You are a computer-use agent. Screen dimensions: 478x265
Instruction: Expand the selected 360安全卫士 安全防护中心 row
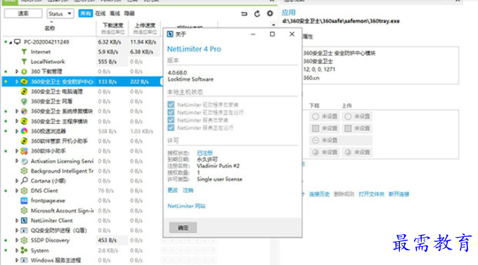[17, 81]
